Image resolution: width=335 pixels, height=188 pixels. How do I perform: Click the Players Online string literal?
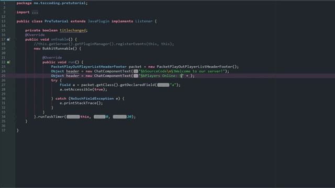161,76
